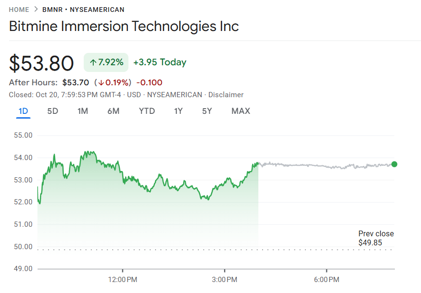Select the 5Y time range
This screenshot has height=293, width=421.
[x=206, y=111]
